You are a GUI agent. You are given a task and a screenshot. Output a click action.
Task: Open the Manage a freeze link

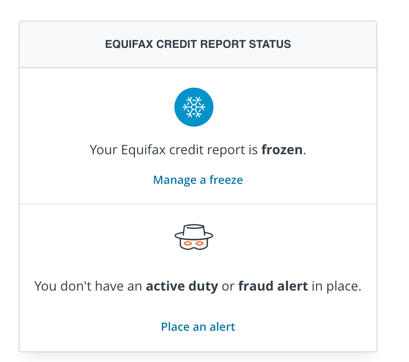198,180
